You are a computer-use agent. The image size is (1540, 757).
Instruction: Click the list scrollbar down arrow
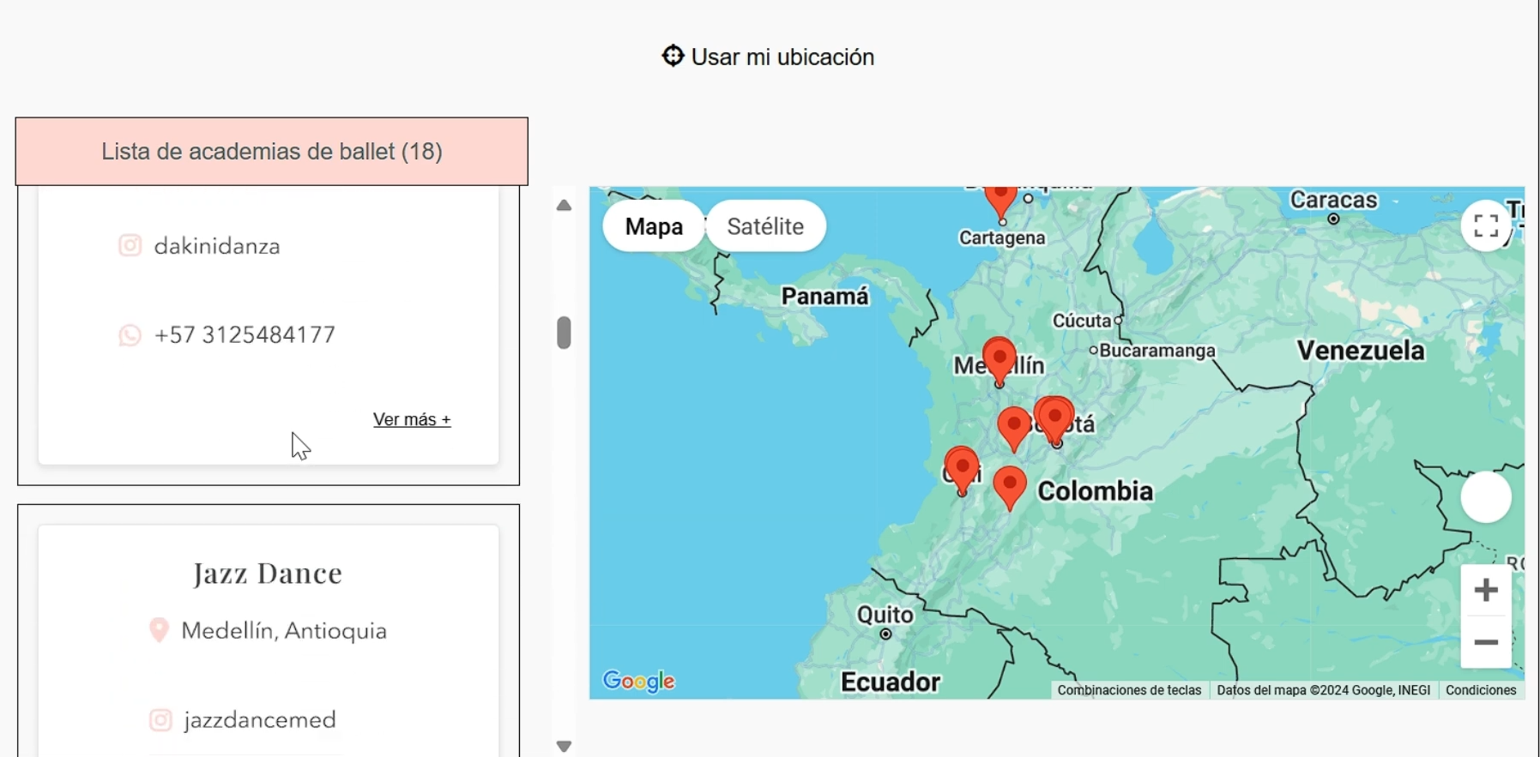tap(564, 747)
